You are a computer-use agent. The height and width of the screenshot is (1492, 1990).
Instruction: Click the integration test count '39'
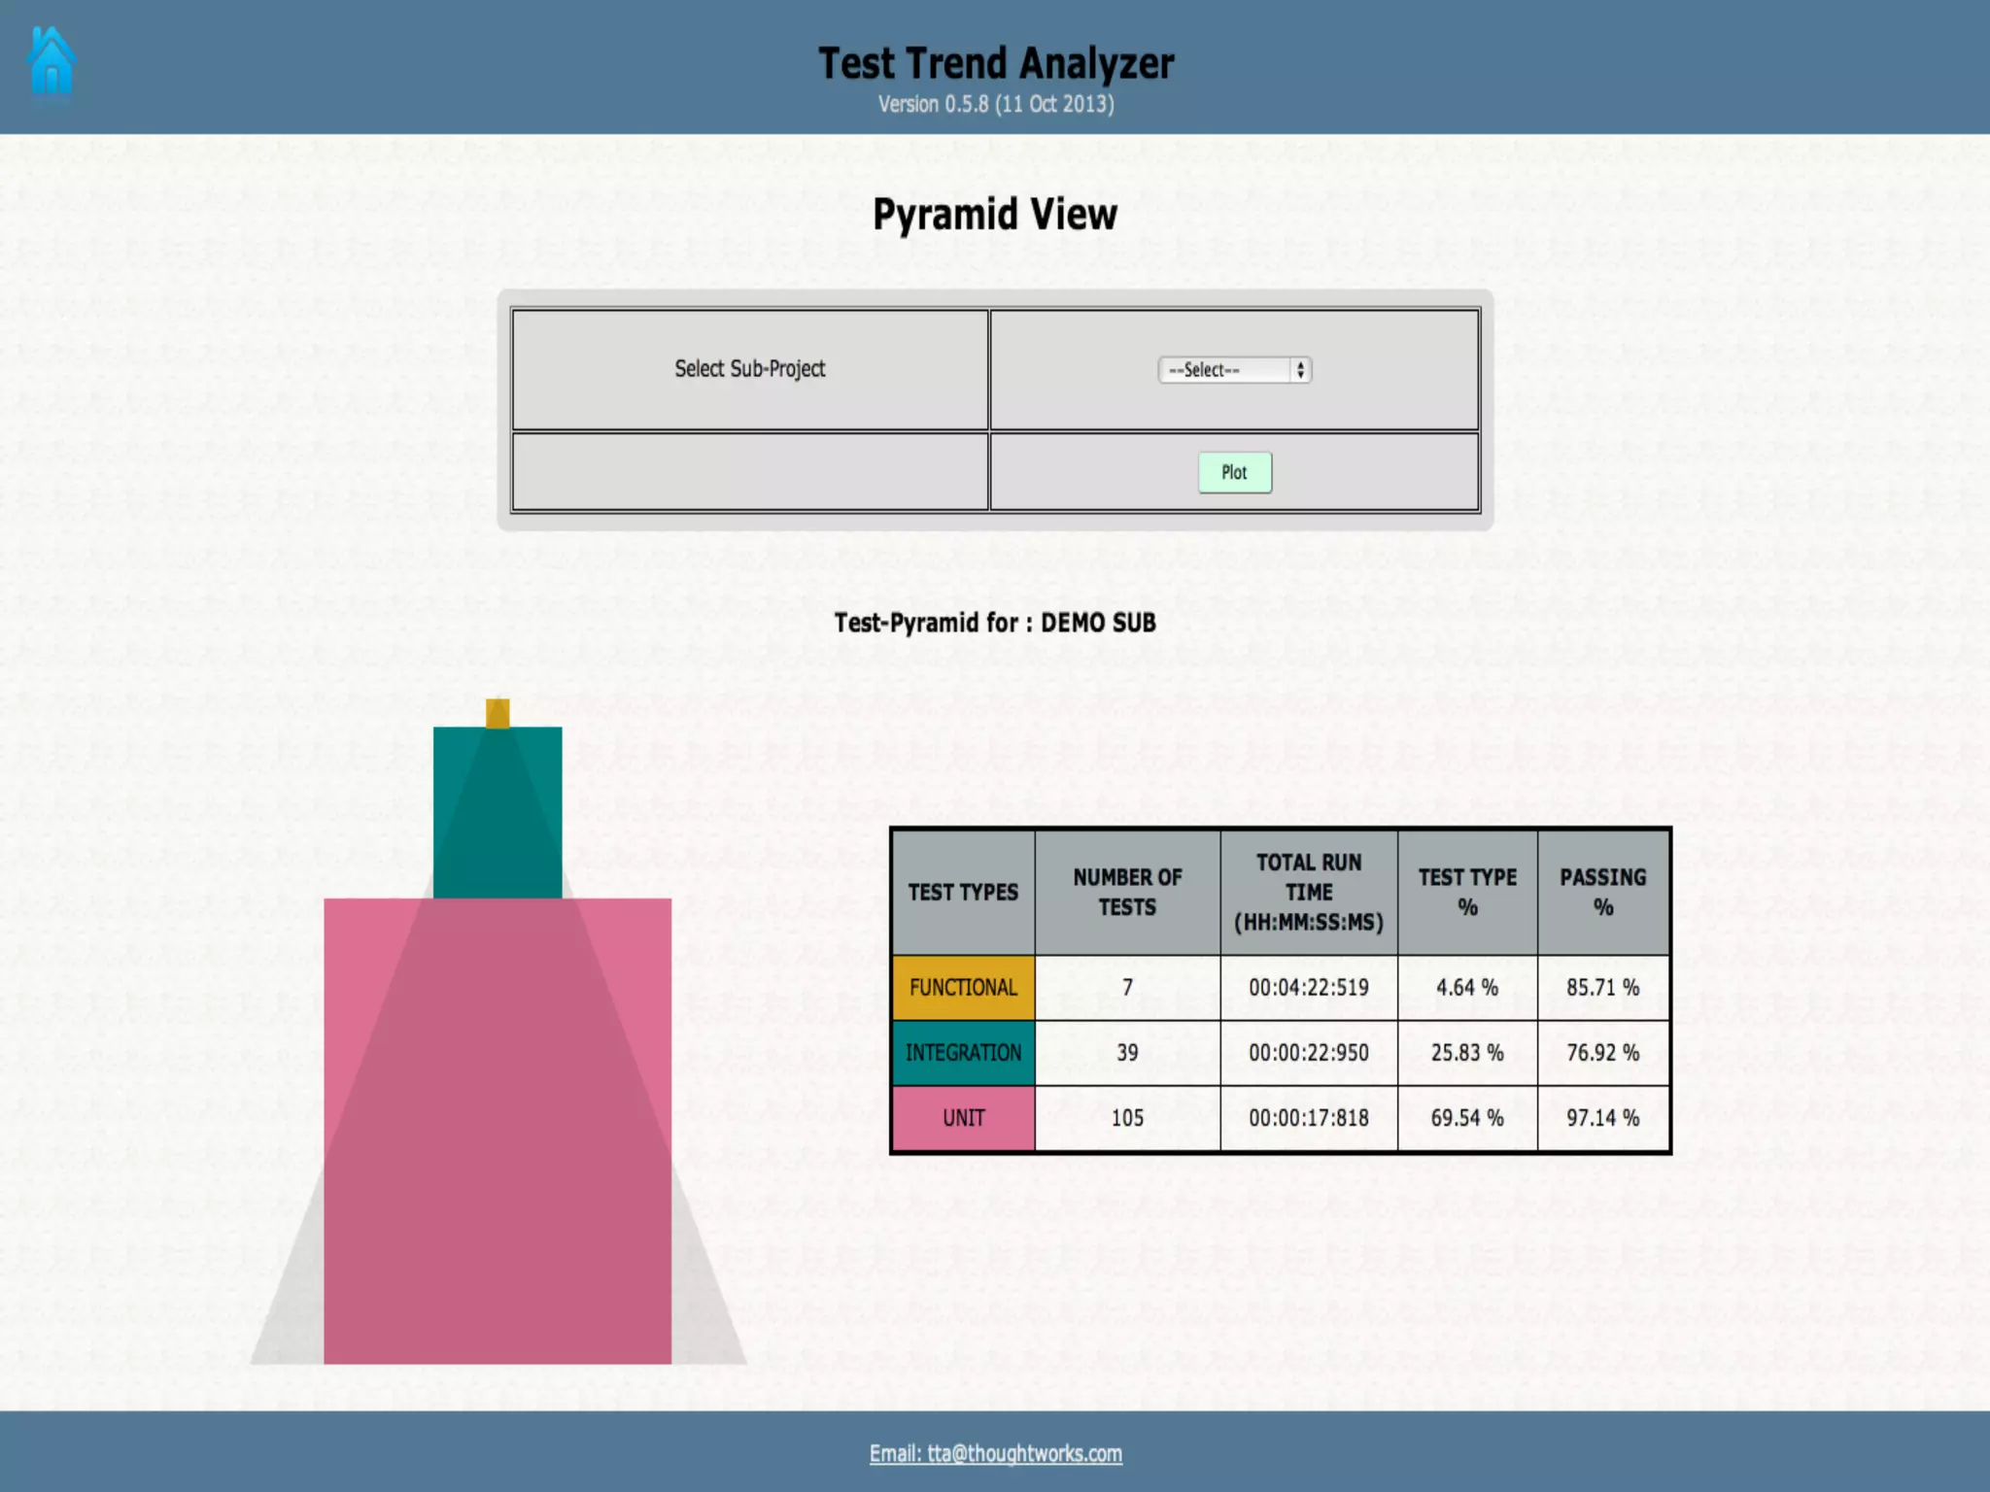click(1127, 1053)
